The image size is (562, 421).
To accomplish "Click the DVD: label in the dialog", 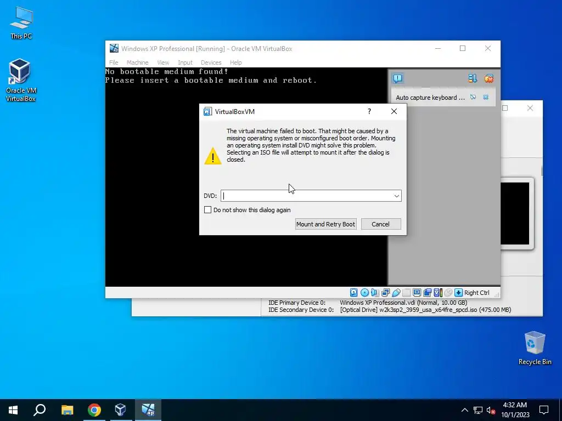I will pyautogui.click(x=210, y=196).
